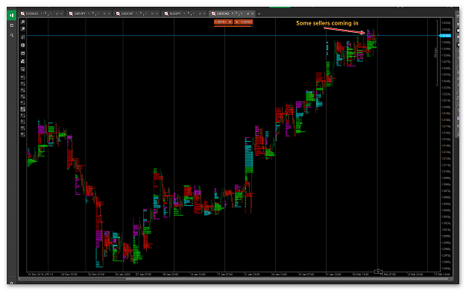Viewport: 466px width, 291px height.
Task: Expand symbol dropdown on USDCAD tab
Action: pos(233,13)
